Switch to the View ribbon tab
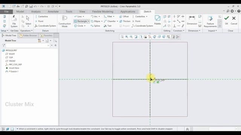Image resolution: width=241 pixels, height=135 pixels. tap(82, 12)
